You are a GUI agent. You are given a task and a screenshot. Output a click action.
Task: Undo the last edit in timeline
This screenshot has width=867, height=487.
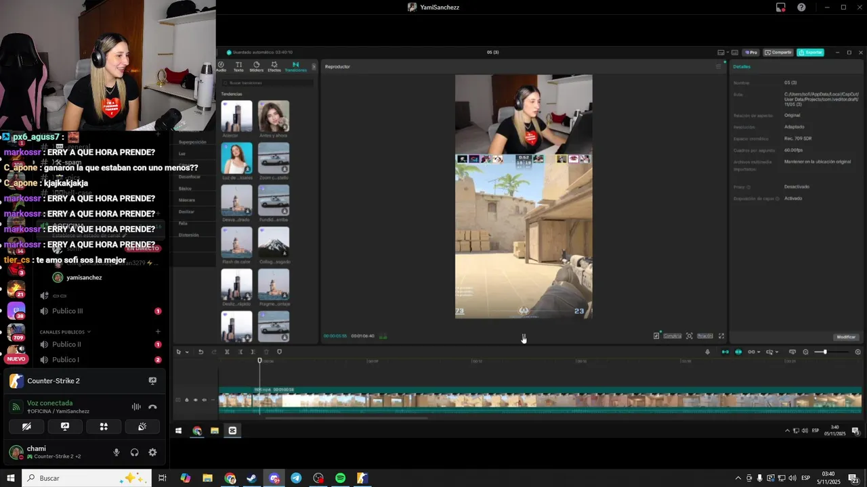200,352
